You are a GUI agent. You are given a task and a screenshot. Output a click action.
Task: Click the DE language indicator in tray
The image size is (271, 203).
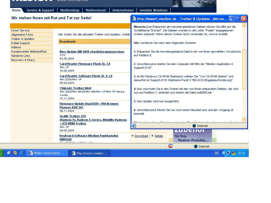216,153
